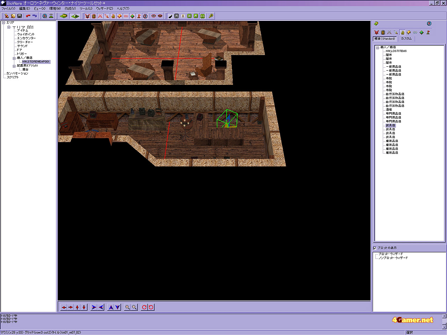
Task: Toggle placeable table icon in the top toolbar
Action: click(119, 16)
